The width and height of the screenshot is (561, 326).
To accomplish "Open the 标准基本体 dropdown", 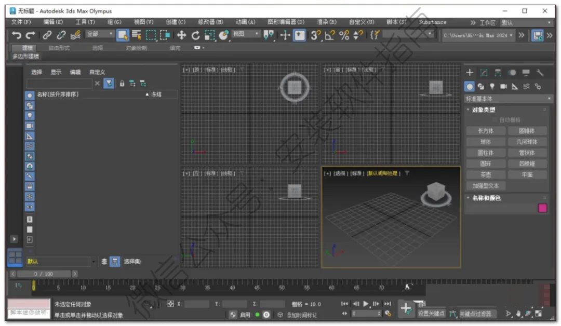I will click(x=509, y=99).
